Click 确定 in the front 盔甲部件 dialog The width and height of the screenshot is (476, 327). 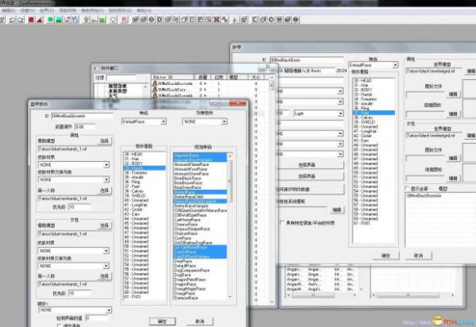click(163, 321)
